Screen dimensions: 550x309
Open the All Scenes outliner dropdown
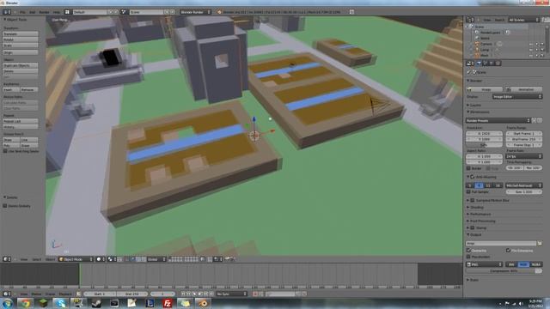tap(523, 20)
